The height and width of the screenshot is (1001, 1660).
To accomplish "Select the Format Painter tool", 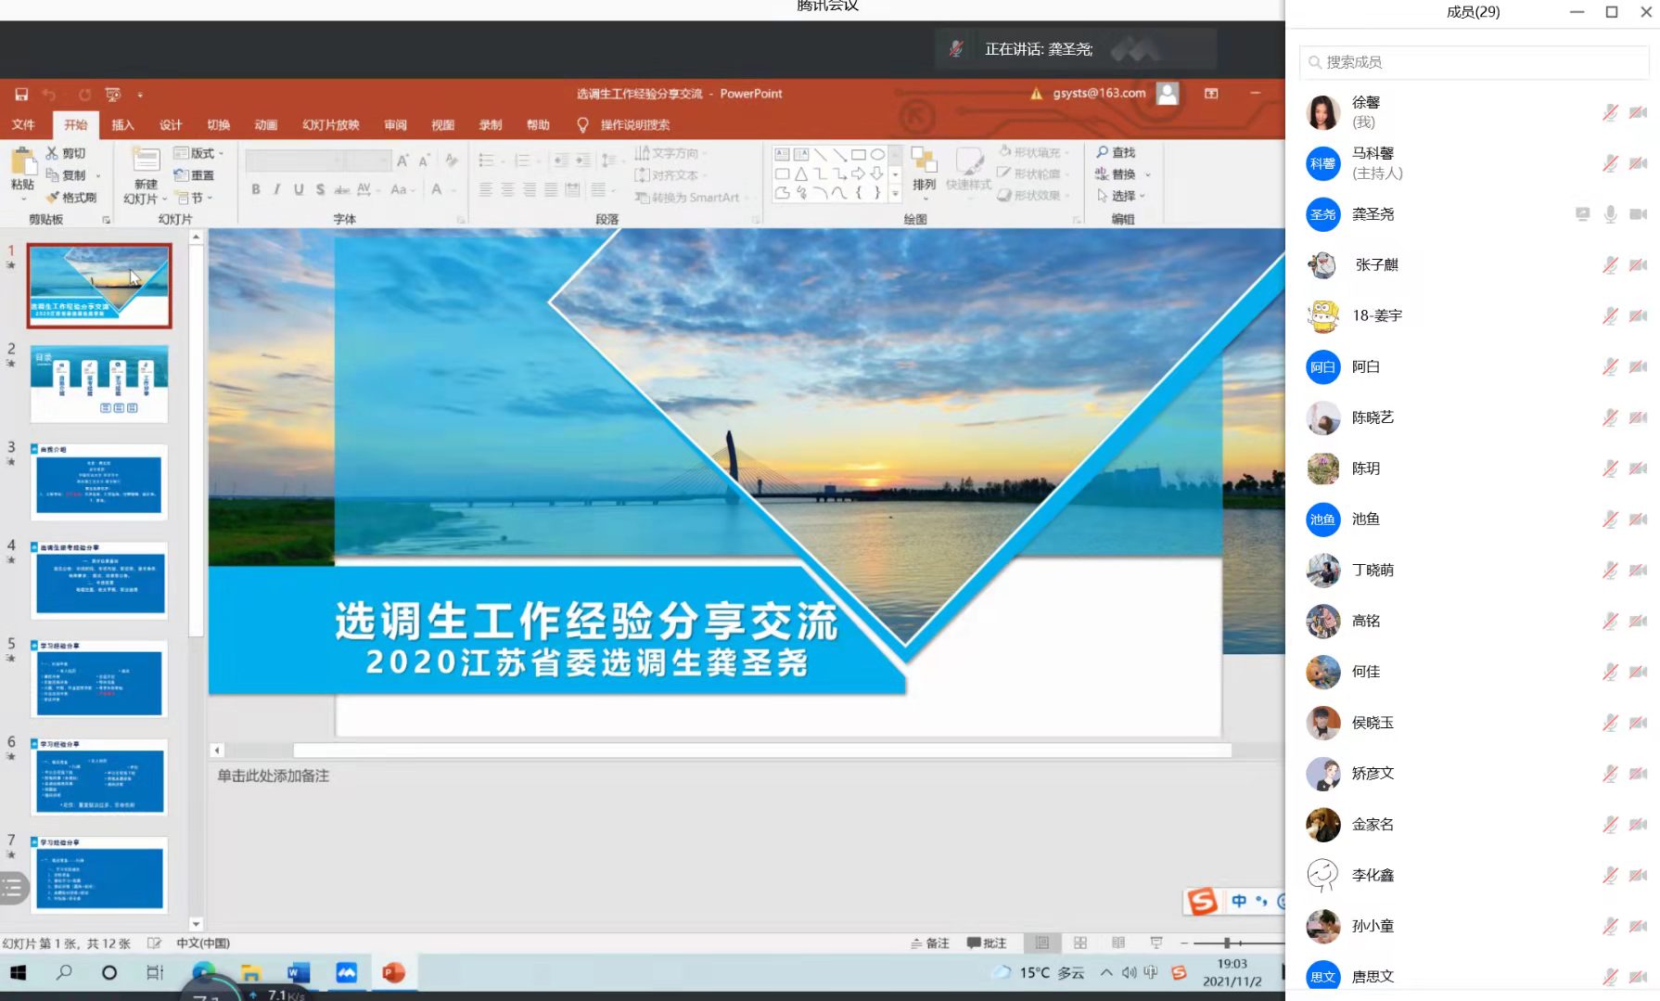I will tap(71, 198).
